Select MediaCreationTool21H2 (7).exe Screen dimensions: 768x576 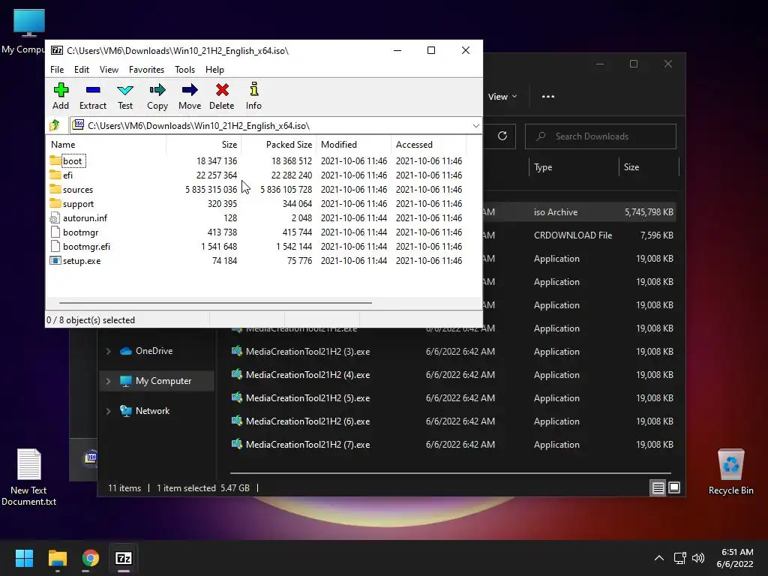453,445
